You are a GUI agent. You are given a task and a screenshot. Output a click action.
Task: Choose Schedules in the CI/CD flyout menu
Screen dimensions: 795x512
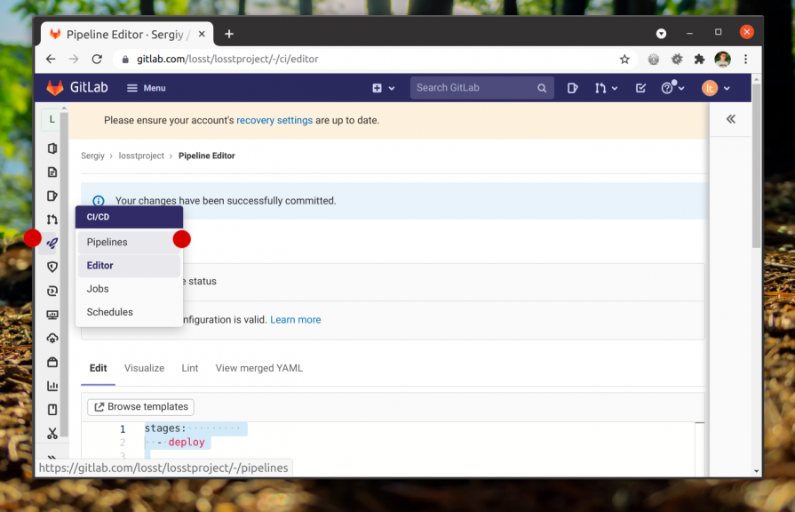click(110, 312)
